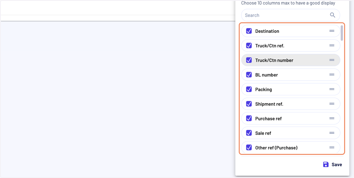Click the floppy disk save icon
This screenshot has width=354, height=178.
click(x=326, y=164)
